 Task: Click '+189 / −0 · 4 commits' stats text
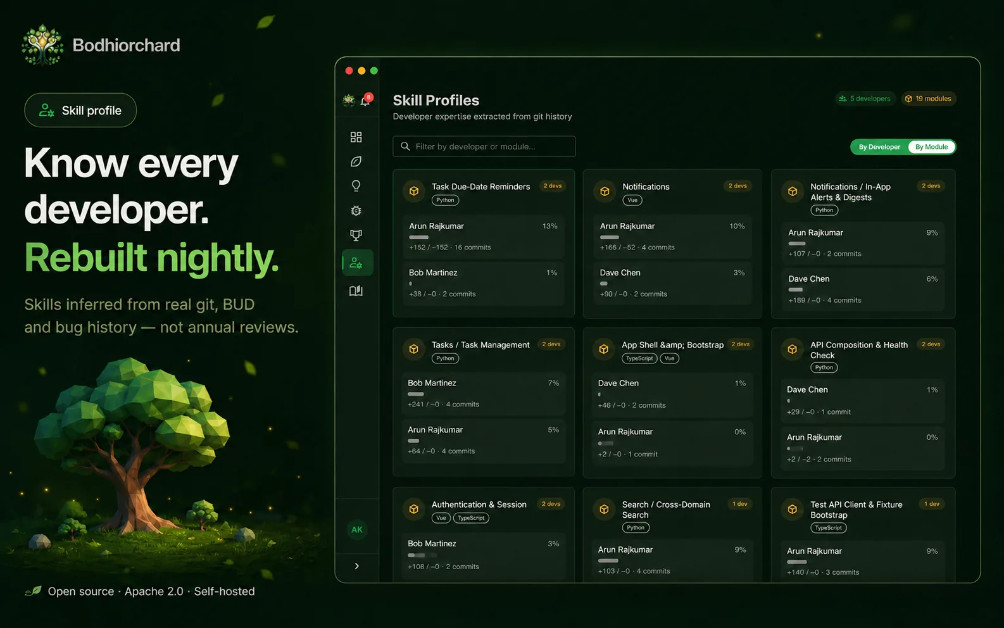(x=825, y=300)
